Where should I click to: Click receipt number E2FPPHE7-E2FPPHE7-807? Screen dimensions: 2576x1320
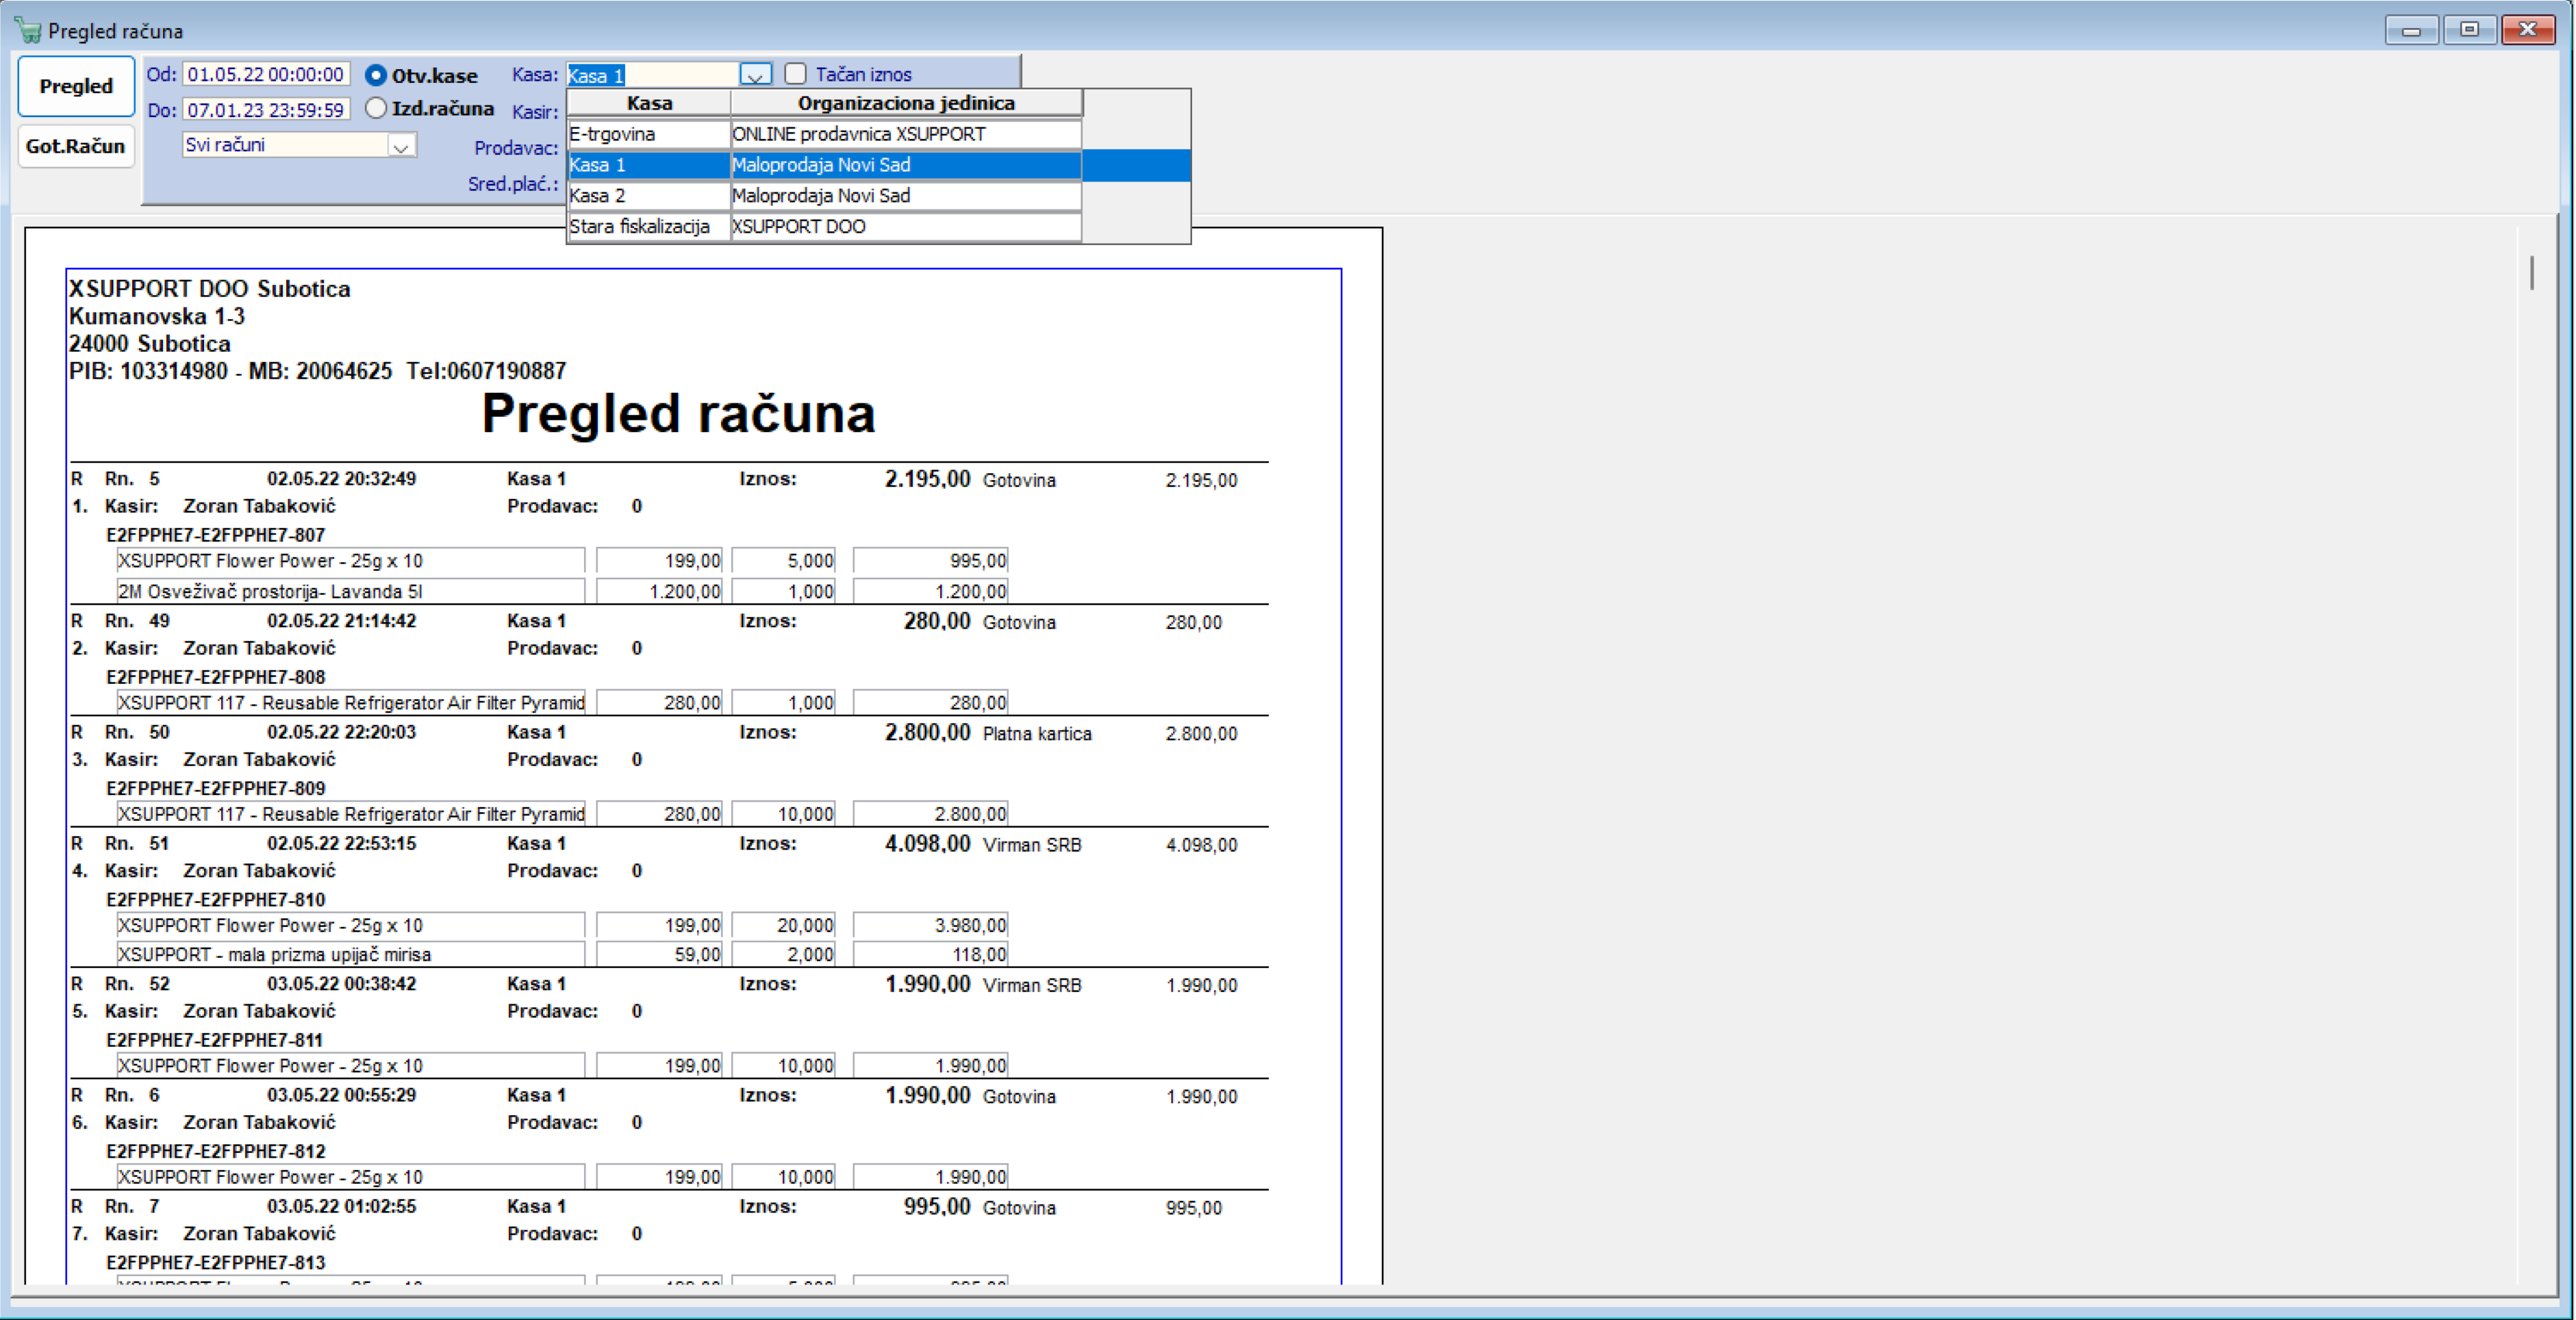(216, 535)
